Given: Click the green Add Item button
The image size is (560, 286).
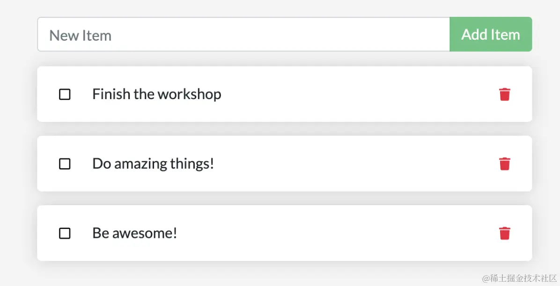Looking at the screenshot, I should [490, 35].
